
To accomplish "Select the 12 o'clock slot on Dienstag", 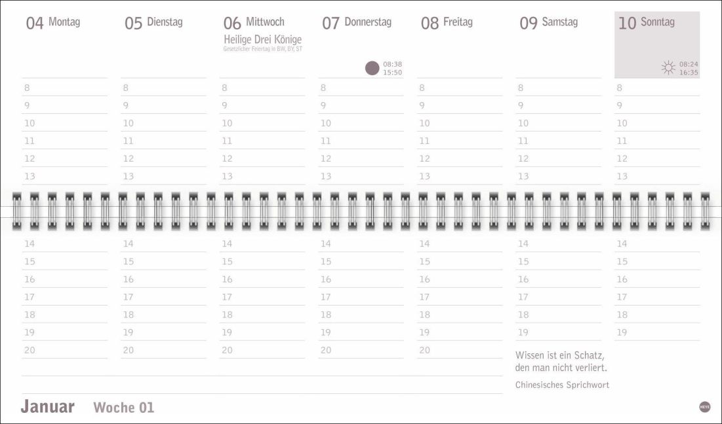I will point(163,158).
